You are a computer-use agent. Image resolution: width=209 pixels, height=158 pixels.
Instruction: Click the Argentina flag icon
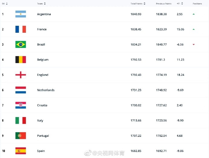point(21,14)
